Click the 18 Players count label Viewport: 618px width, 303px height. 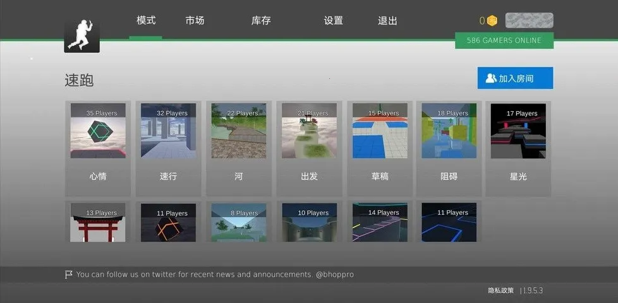tap(453, 114)
